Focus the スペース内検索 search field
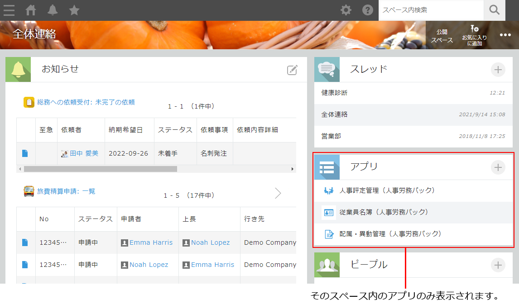Viewport: 519px width, 304px height. pos(430,10)
